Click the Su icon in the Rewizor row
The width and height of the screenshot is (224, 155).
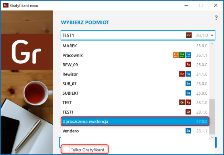pyautogui.click(x=188, y=74)
